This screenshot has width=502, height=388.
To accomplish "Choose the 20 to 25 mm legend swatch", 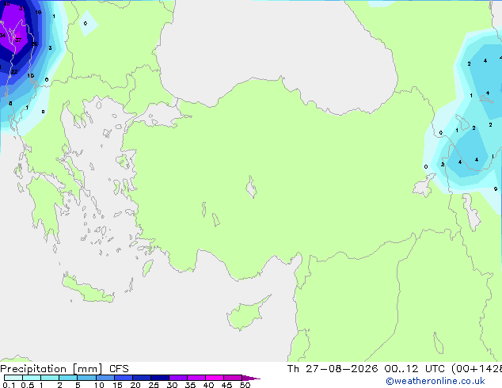I will click(x=142, y=378).
